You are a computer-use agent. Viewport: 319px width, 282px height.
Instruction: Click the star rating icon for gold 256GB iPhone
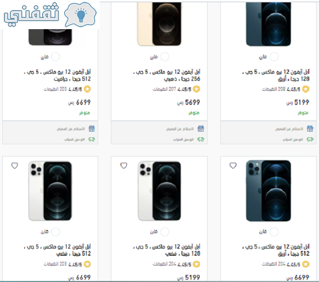196,89
